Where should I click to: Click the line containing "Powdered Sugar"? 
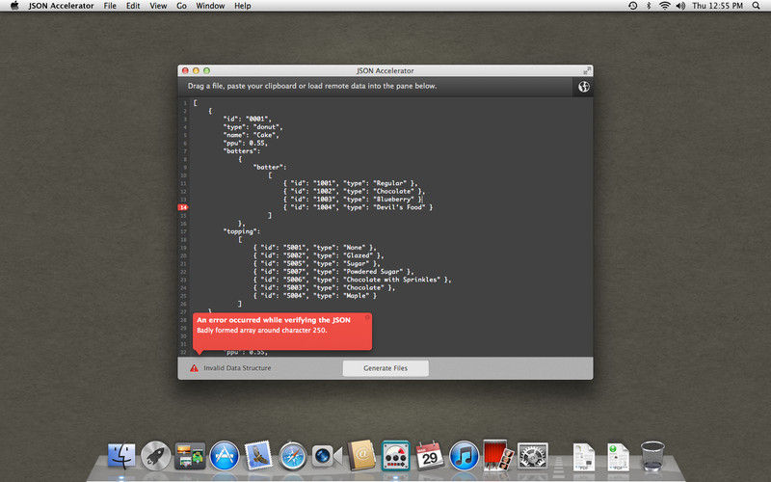[333, 272]
